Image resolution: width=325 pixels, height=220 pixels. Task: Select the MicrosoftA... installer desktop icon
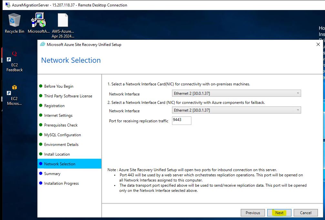click(38, 21)
